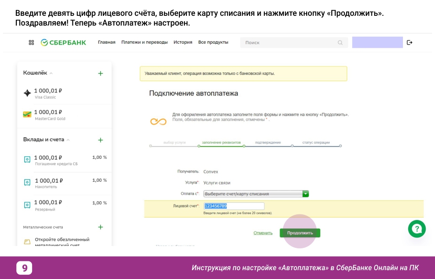Click the Погашение кредита СБ account name

(56, 164)
